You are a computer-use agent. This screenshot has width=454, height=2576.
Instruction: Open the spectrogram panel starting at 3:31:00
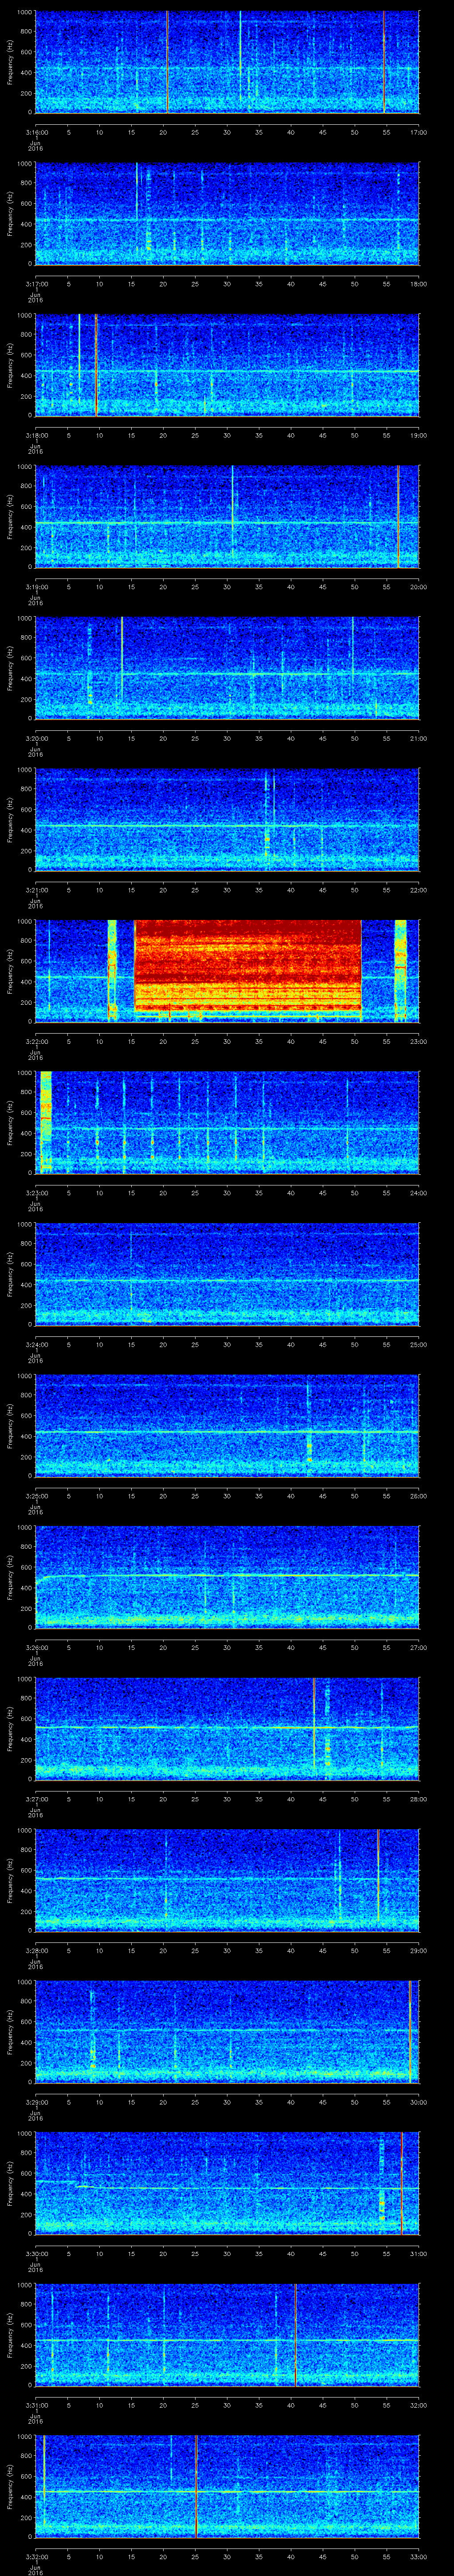[227, 2334]
